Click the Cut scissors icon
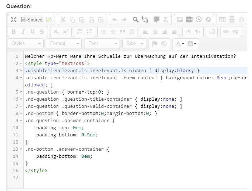Image resolution: width=252 pixels, height=191 pixels. tap(63, 20)
